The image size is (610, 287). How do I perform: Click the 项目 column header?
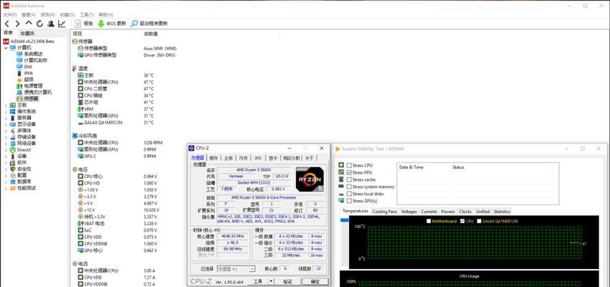pyautogui.click(x=78, y=34)
